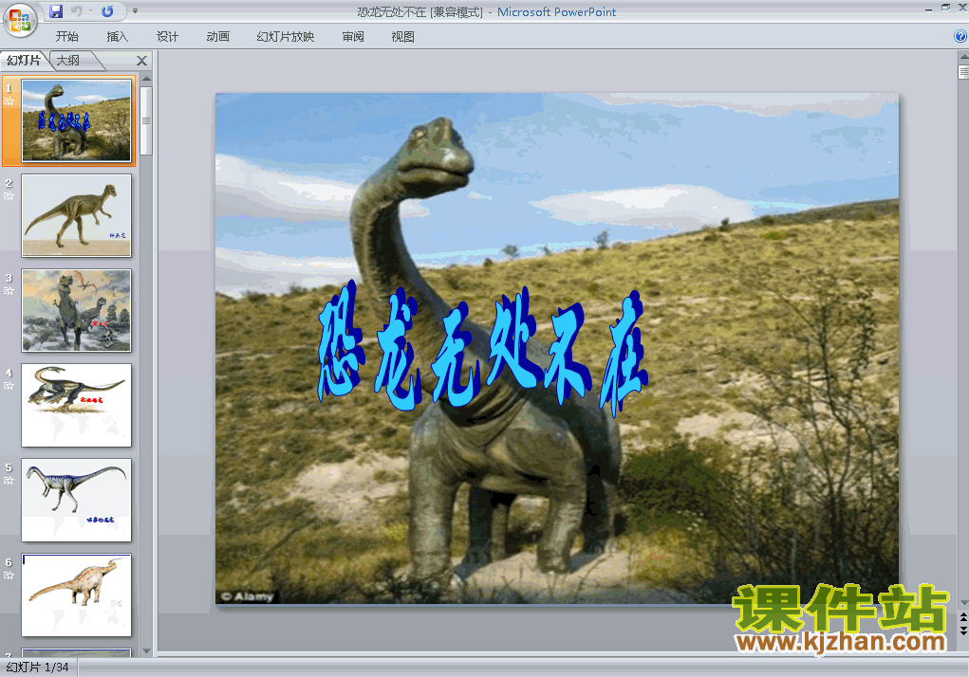
Task: Open the 审阅 ribbon tab
Action: point(353,36)
